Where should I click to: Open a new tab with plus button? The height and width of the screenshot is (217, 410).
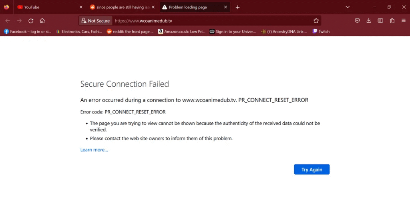pos(237,7)
